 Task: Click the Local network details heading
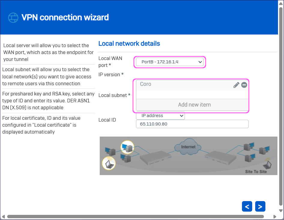129,44
